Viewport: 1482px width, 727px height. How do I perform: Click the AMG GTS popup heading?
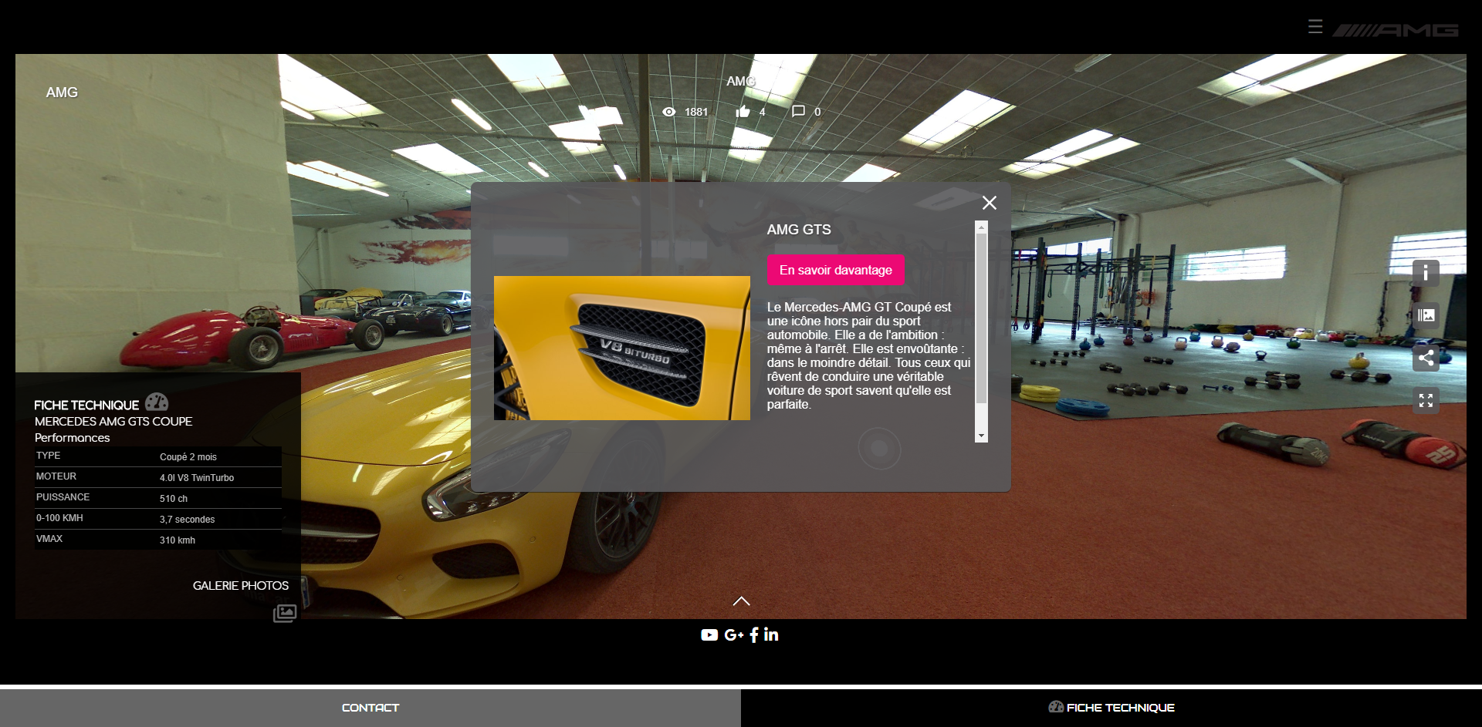tap(799, 230)
